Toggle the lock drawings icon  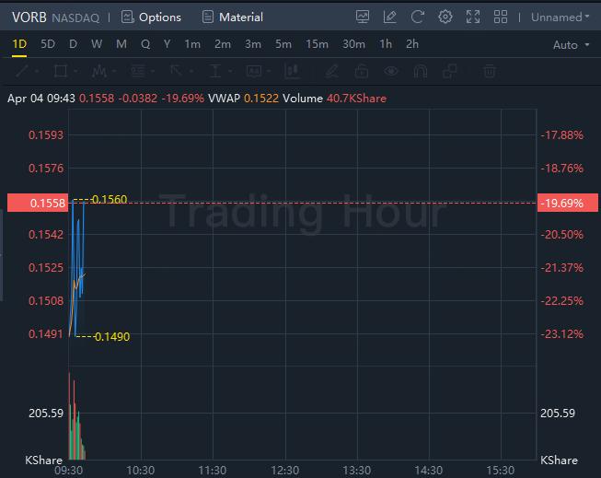coord(362,71)
